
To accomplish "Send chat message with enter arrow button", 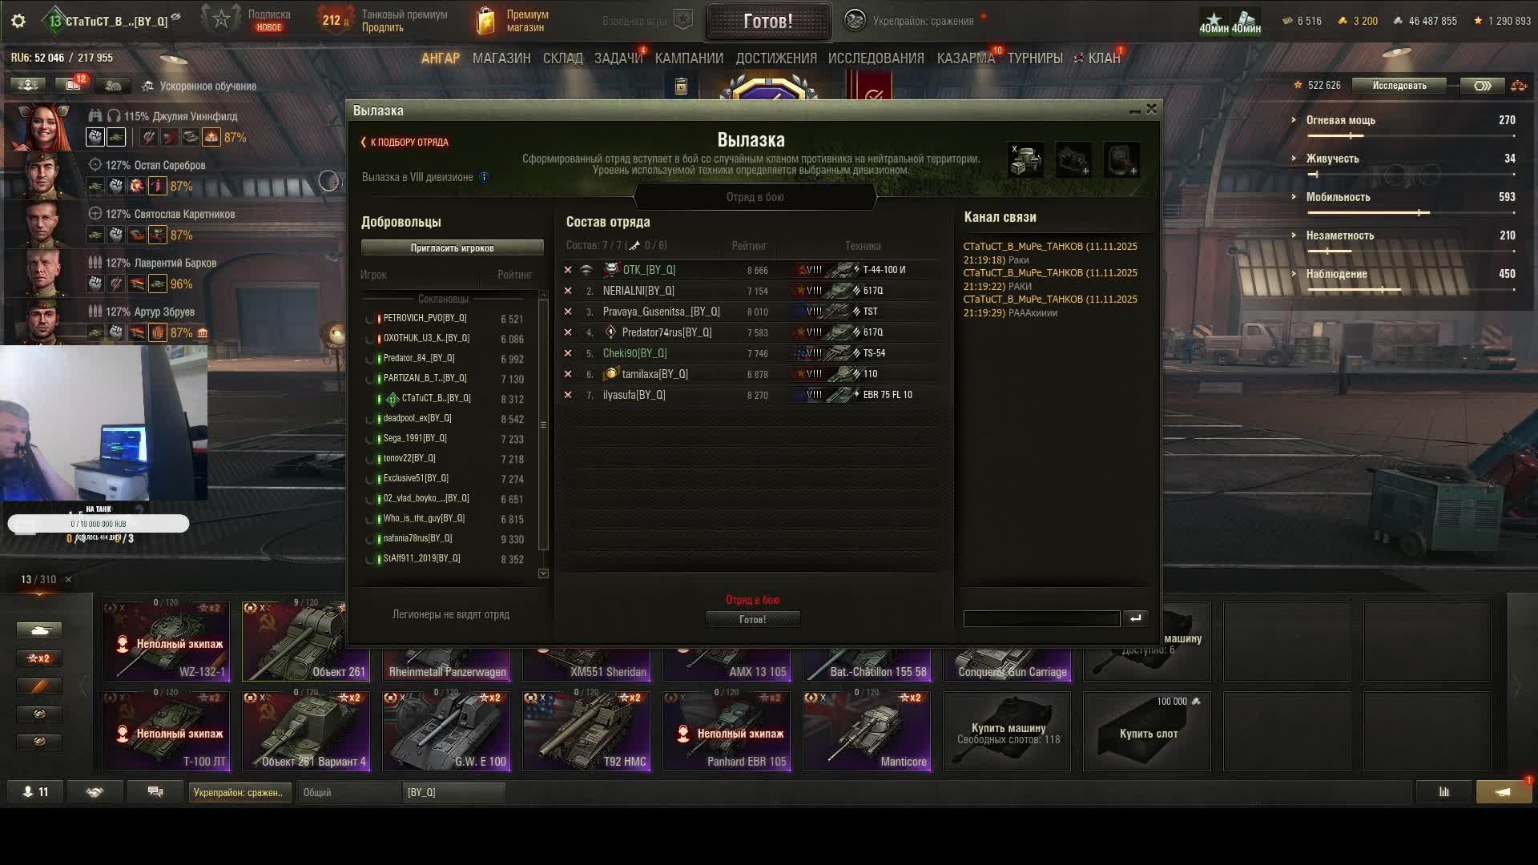I will pyautogui.click(x=1135, y=618).
